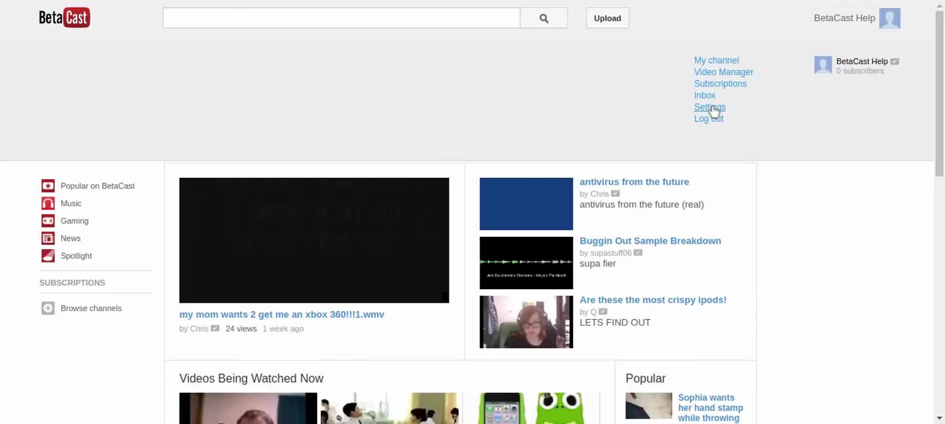Open the Gaming category
This screenshot has width=945, height=424.
tap(74, 221)
